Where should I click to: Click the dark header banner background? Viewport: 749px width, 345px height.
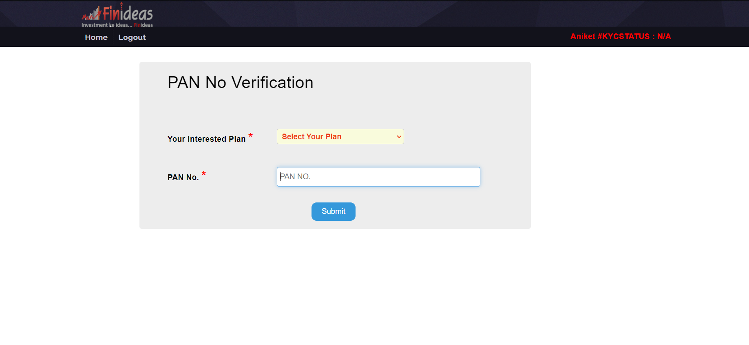(x=408, y=14)
